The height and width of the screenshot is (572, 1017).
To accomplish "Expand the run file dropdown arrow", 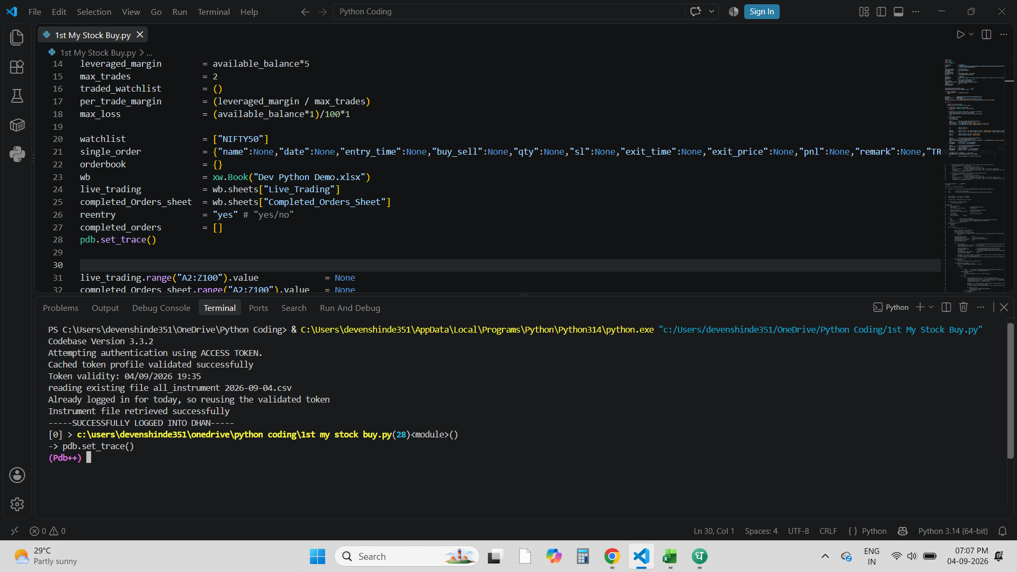I will coord(971,34).
